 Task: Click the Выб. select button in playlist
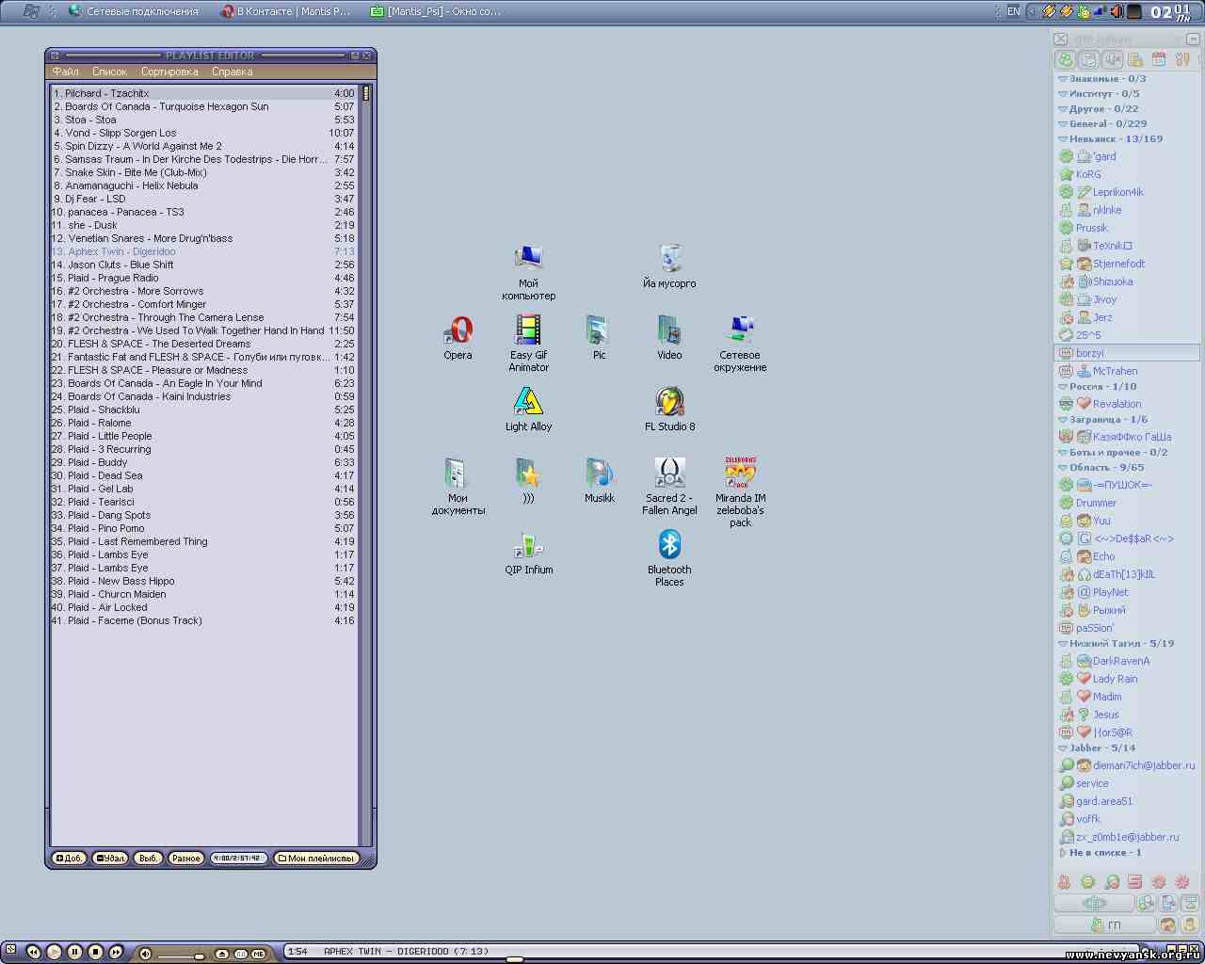[x=148, y=859]
